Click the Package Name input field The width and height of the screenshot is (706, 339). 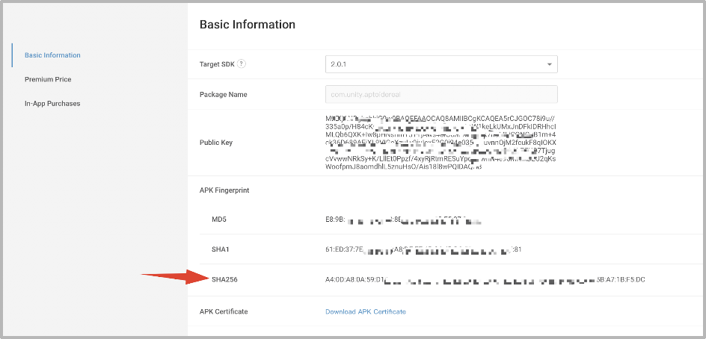pos(441,94)
